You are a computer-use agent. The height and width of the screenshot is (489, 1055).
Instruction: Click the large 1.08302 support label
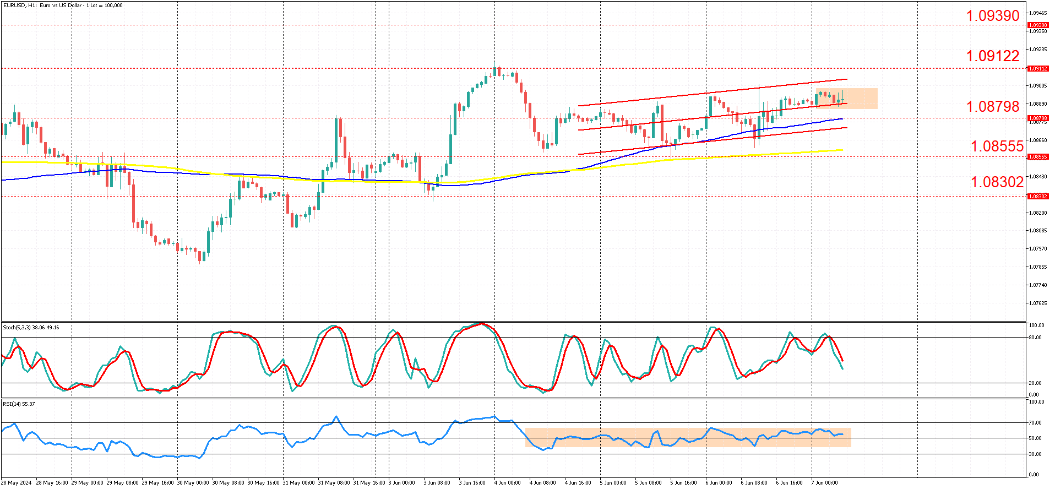997,182
